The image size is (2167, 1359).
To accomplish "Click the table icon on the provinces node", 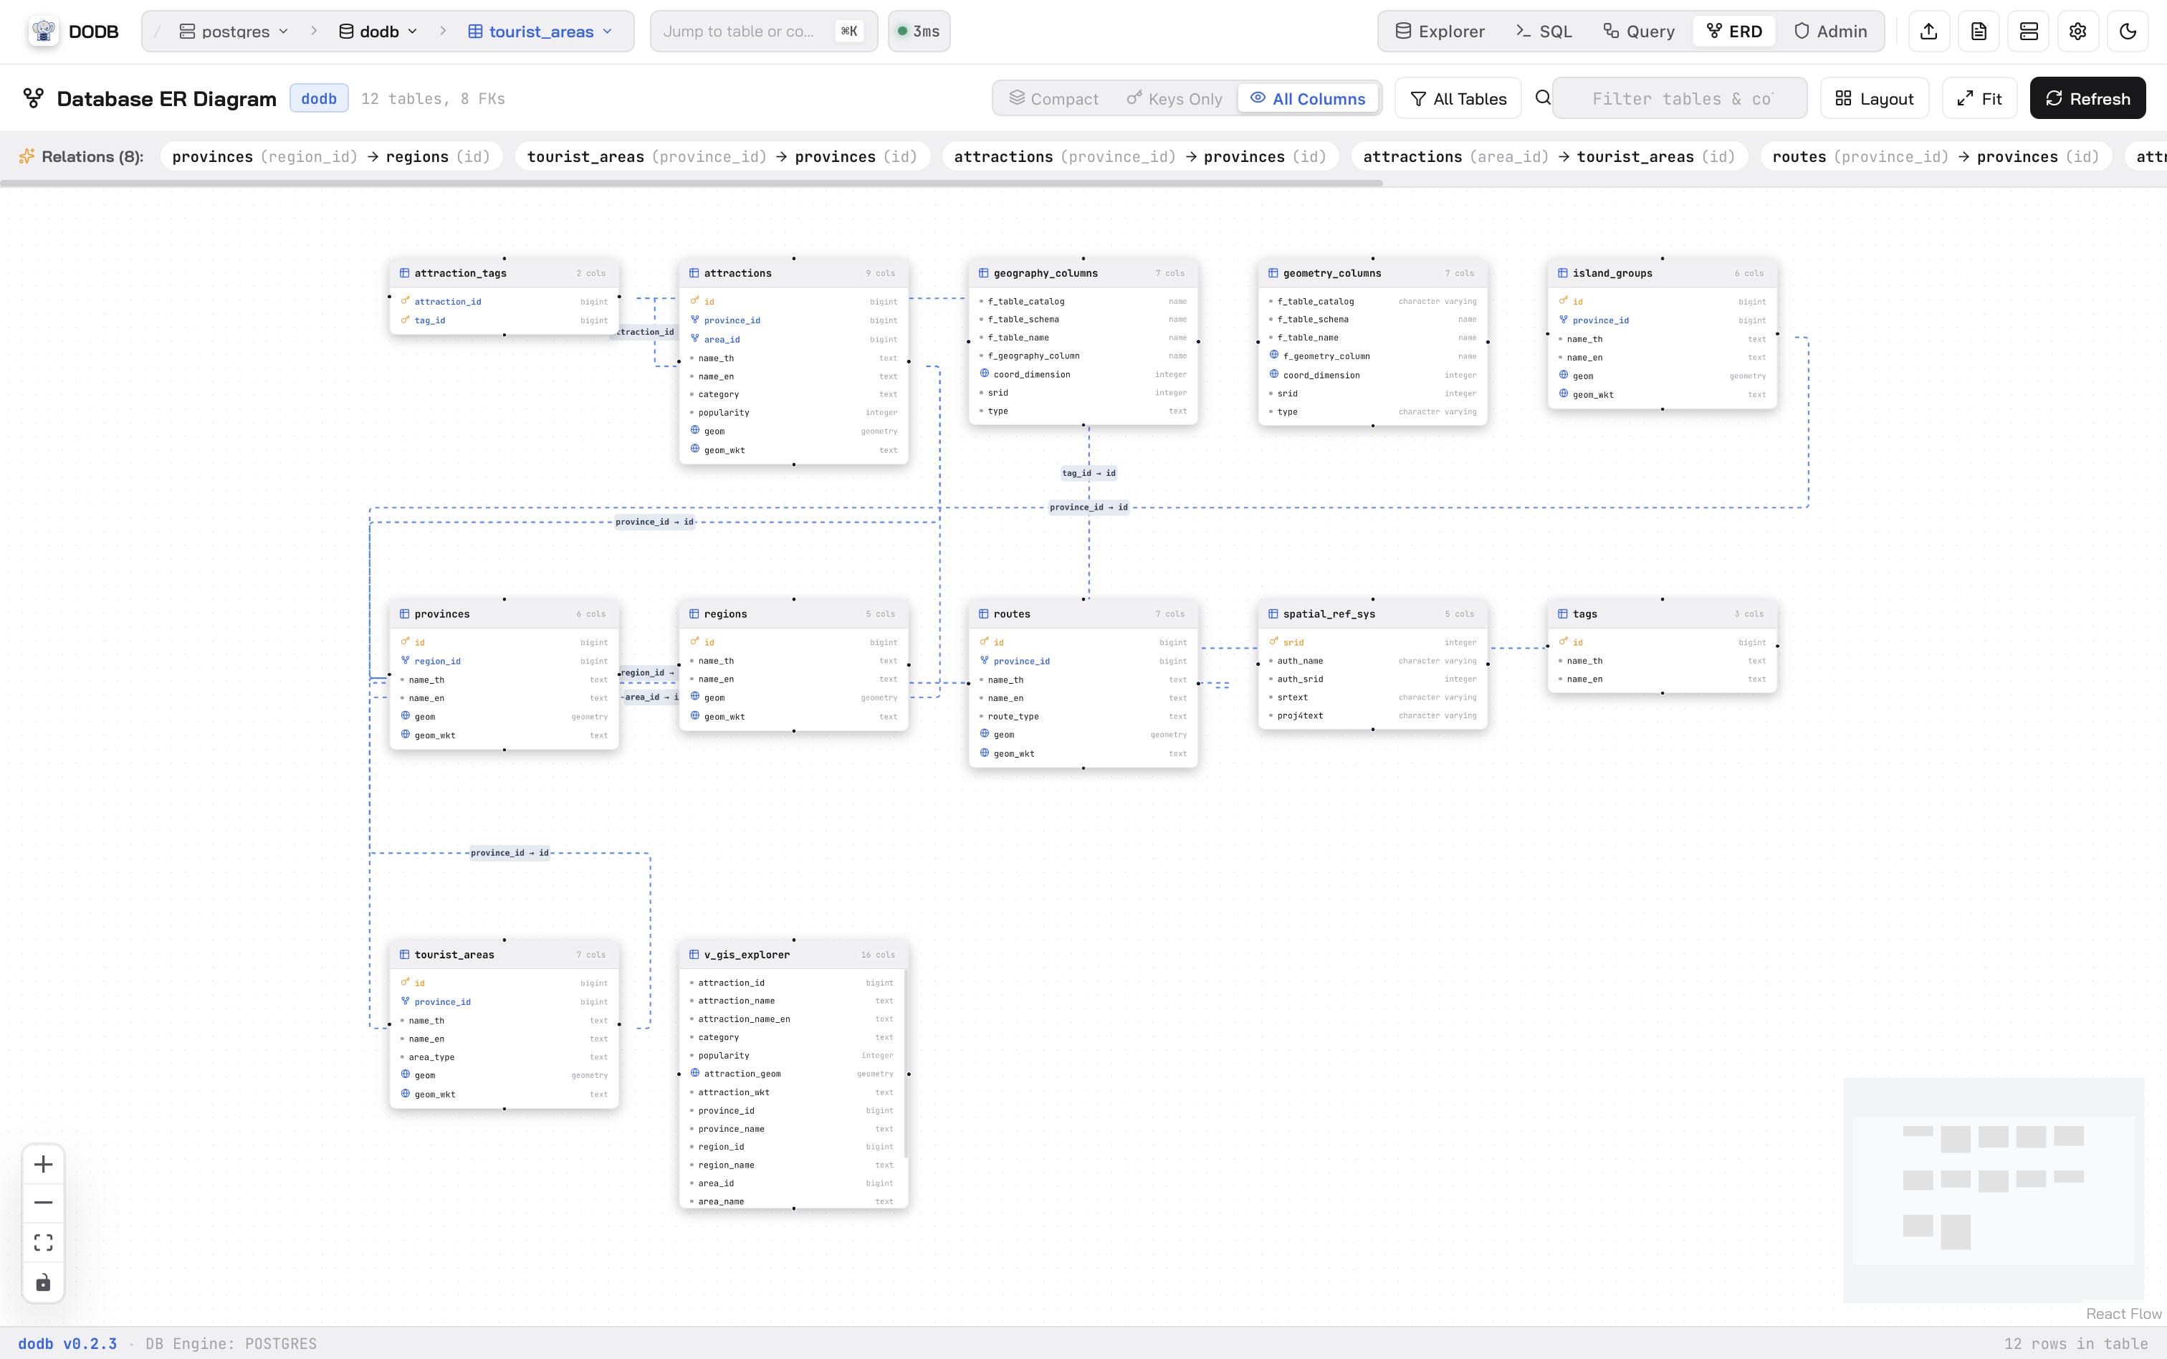I will pyautogui.click(x=404, y=614).
